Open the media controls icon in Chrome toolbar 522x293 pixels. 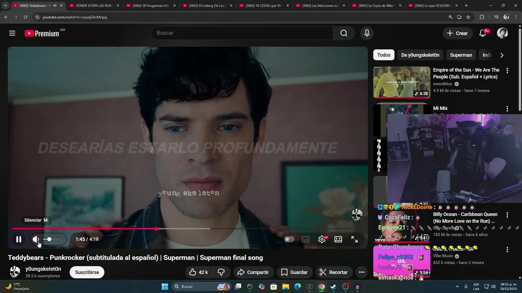(496, 17)
